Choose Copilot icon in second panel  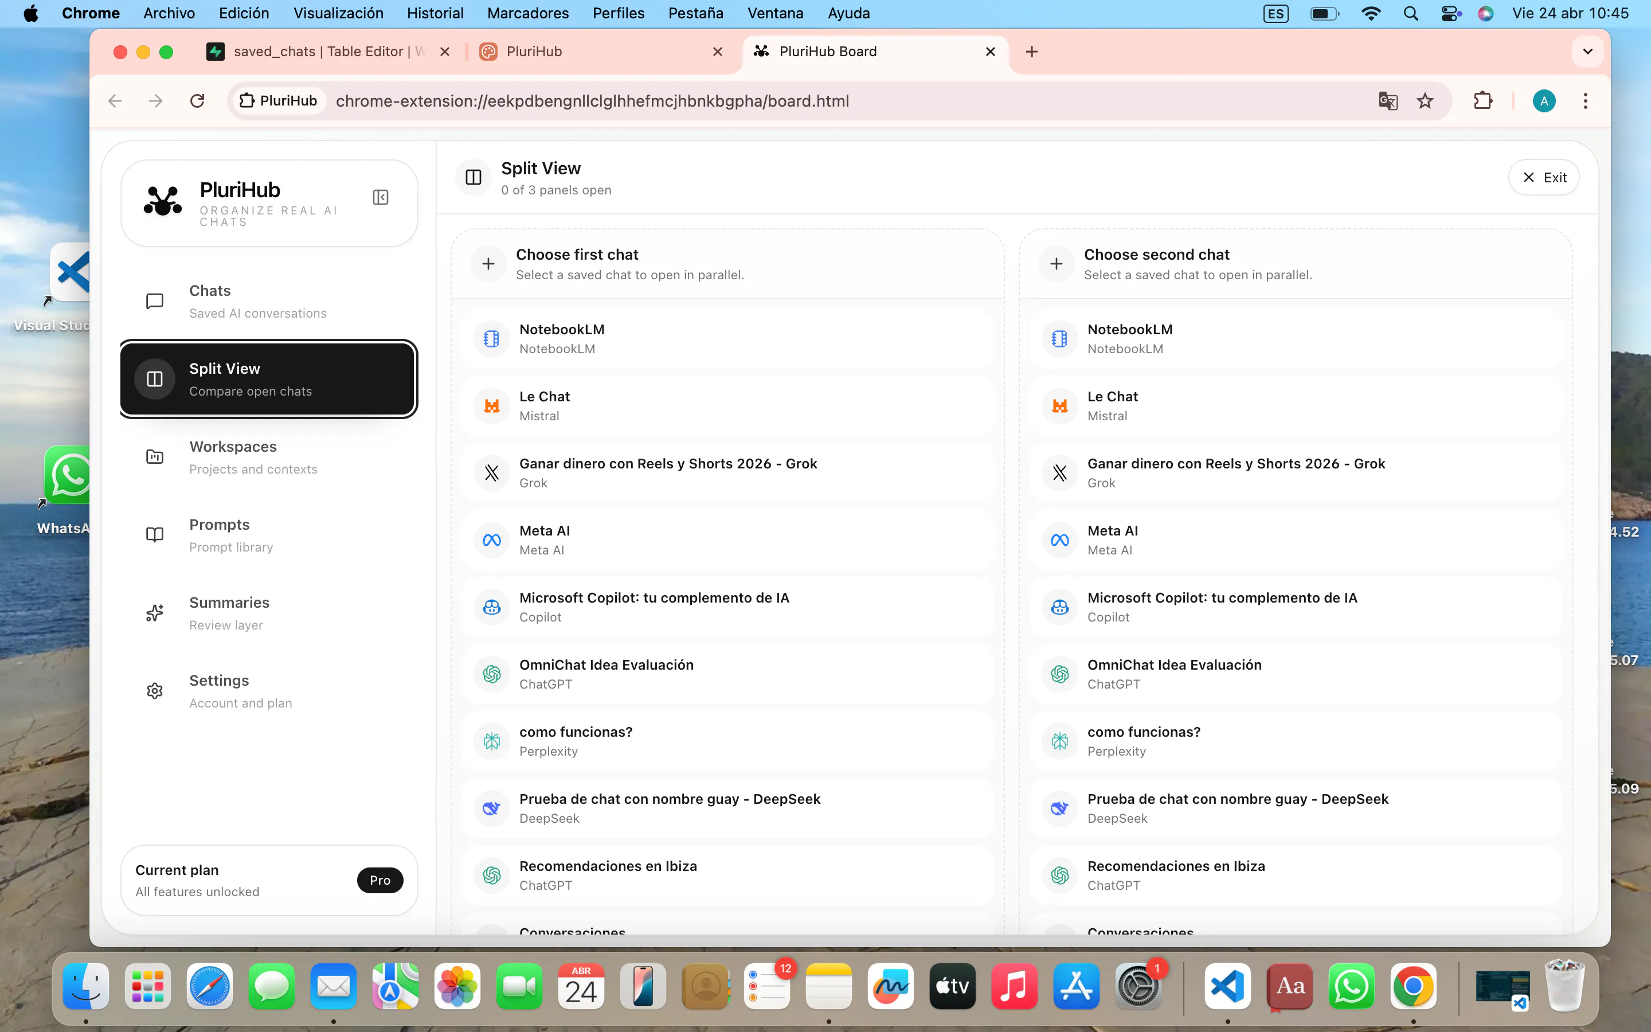click(x=1059, y=607)
